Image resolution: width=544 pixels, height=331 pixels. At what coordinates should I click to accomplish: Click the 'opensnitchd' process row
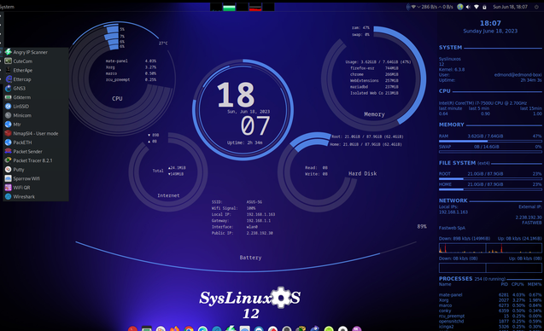490,322
